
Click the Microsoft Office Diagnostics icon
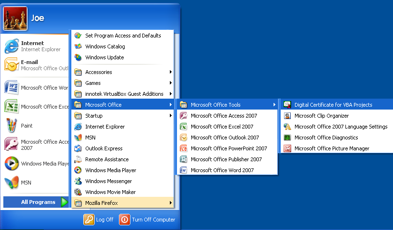pyautogui.click(x=287, y=138)
